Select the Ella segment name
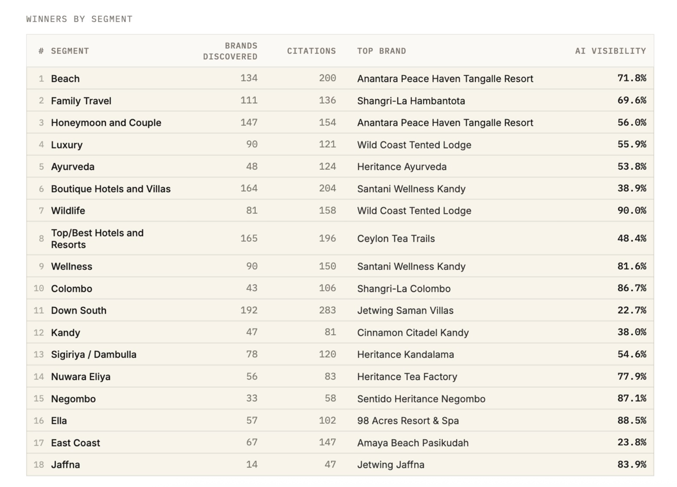Image resolution: width=677 pixels, height=487 pixels. coord(59,420)
